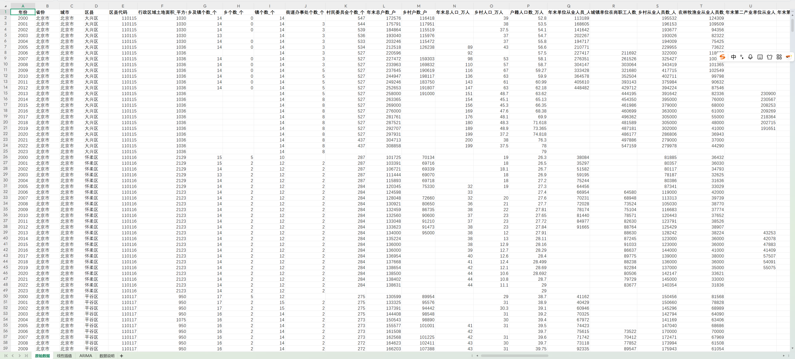
Task: Open the soft keyboard icon
Action: (760, 57)
